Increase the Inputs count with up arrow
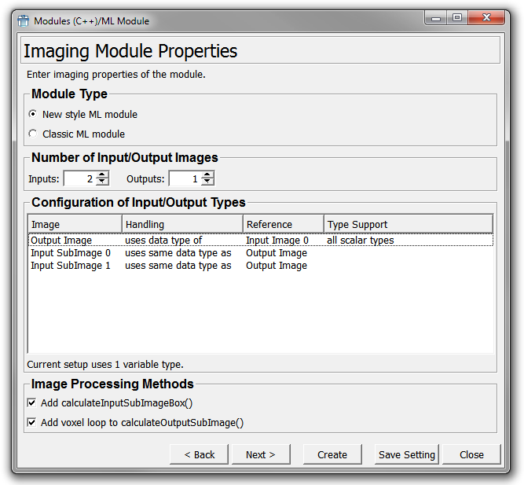 coord(102,175)
